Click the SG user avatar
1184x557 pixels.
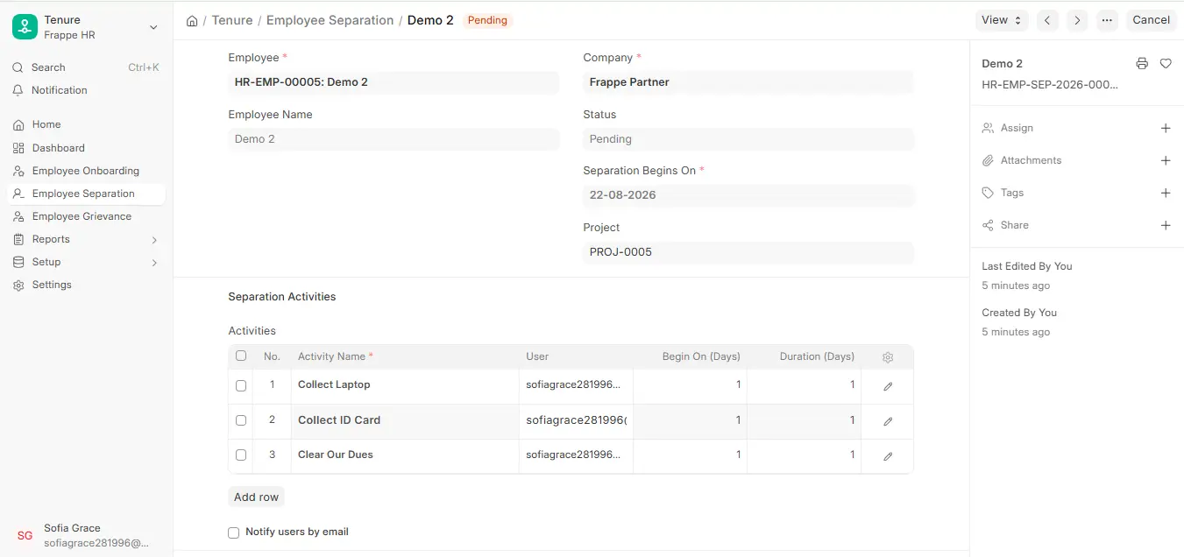click(x=25, y=535)
